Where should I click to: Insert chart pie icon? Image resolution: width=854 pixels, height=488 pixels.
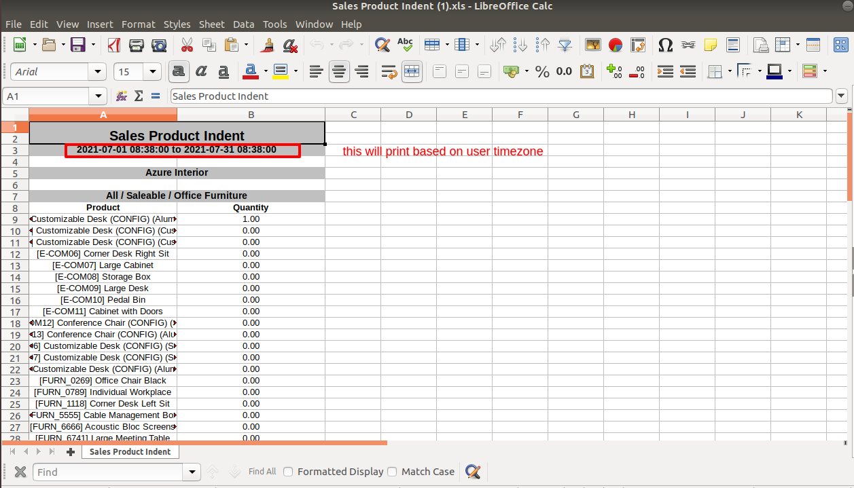(x=616, y=45)
